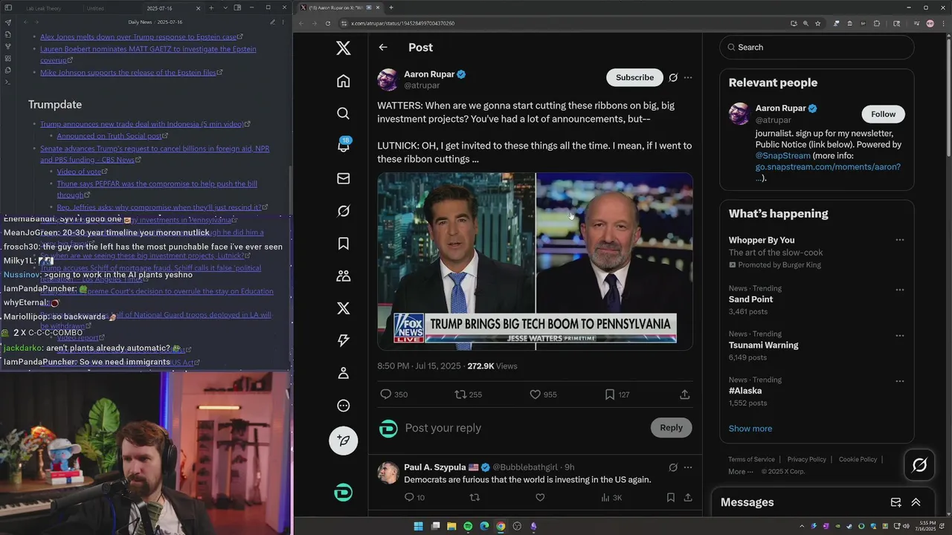Screen dimensions: 952x535
Task: Toggle left sidebar in notes app
Action: point(8,8)
